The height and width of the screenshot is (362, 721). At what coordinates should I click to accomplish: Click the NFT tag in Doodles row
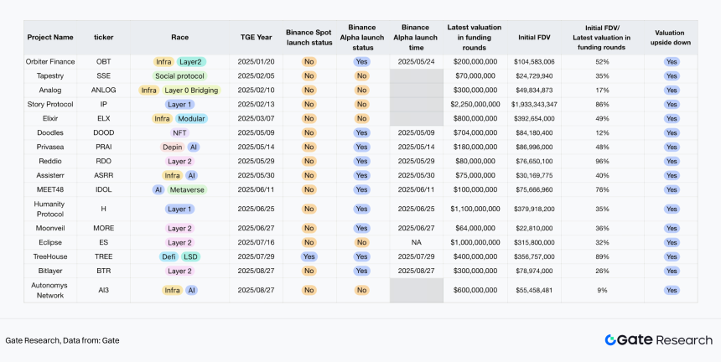pos(179,132)
